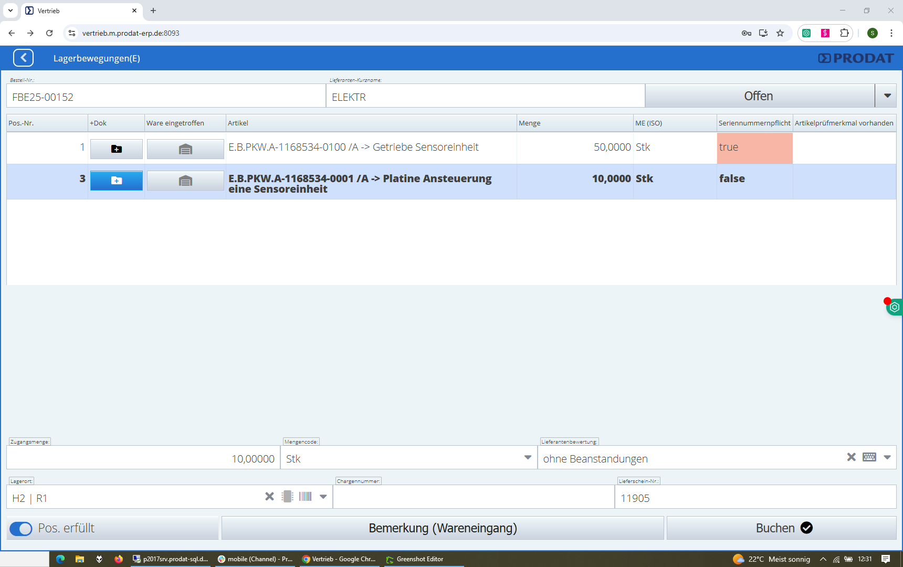Toggle the Pos. erfüllt switch

(x=21, y=529)
